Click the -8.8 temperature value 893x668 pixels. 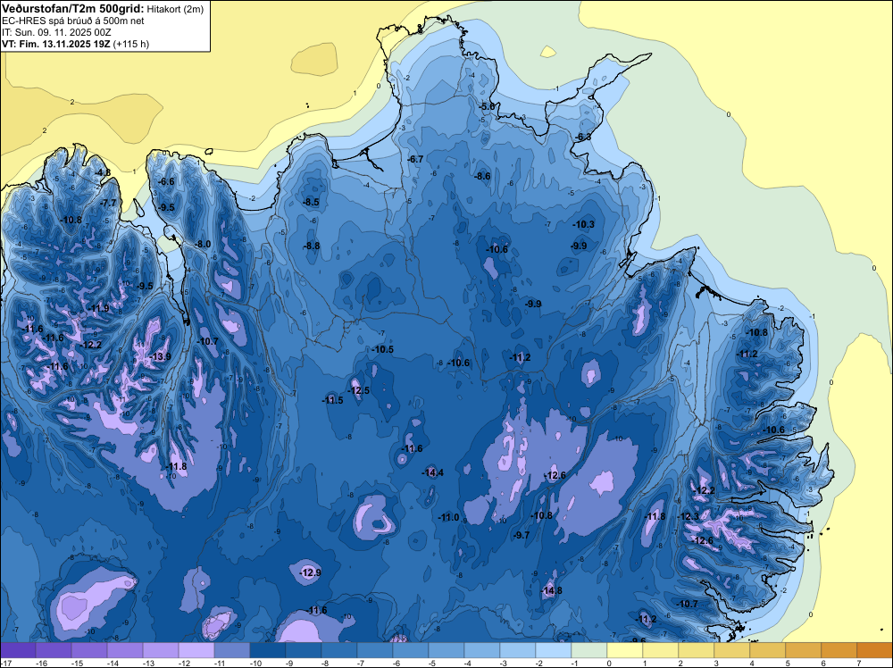[312, 246]
